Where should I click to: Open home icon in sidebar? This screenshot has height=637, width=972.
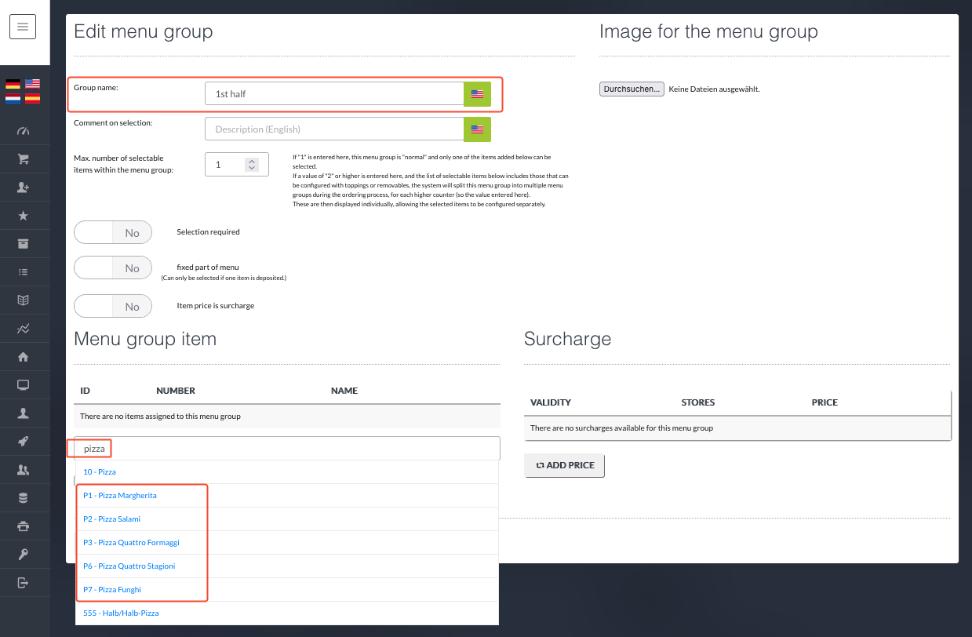coord(23,357)
